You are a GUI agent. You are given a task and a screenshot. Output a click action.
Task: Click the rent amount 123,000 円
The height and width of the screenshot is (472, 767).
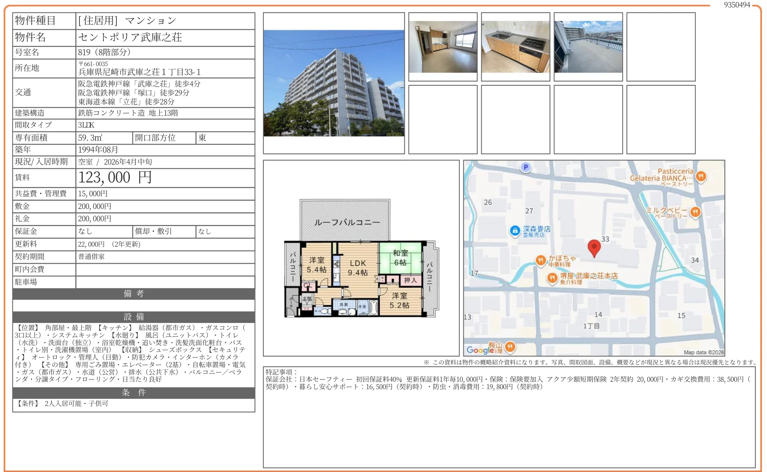pyautogui.click(x=115, y=178)
